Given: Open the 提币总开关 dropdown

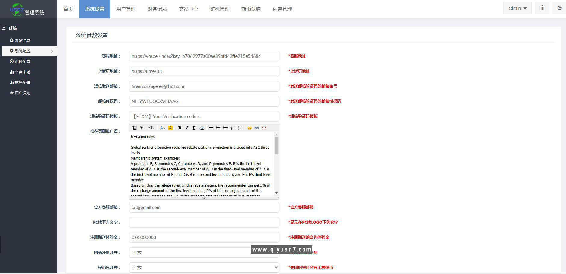Looking at the screenshot, I should pyautogui.click(x=204, y=267).
